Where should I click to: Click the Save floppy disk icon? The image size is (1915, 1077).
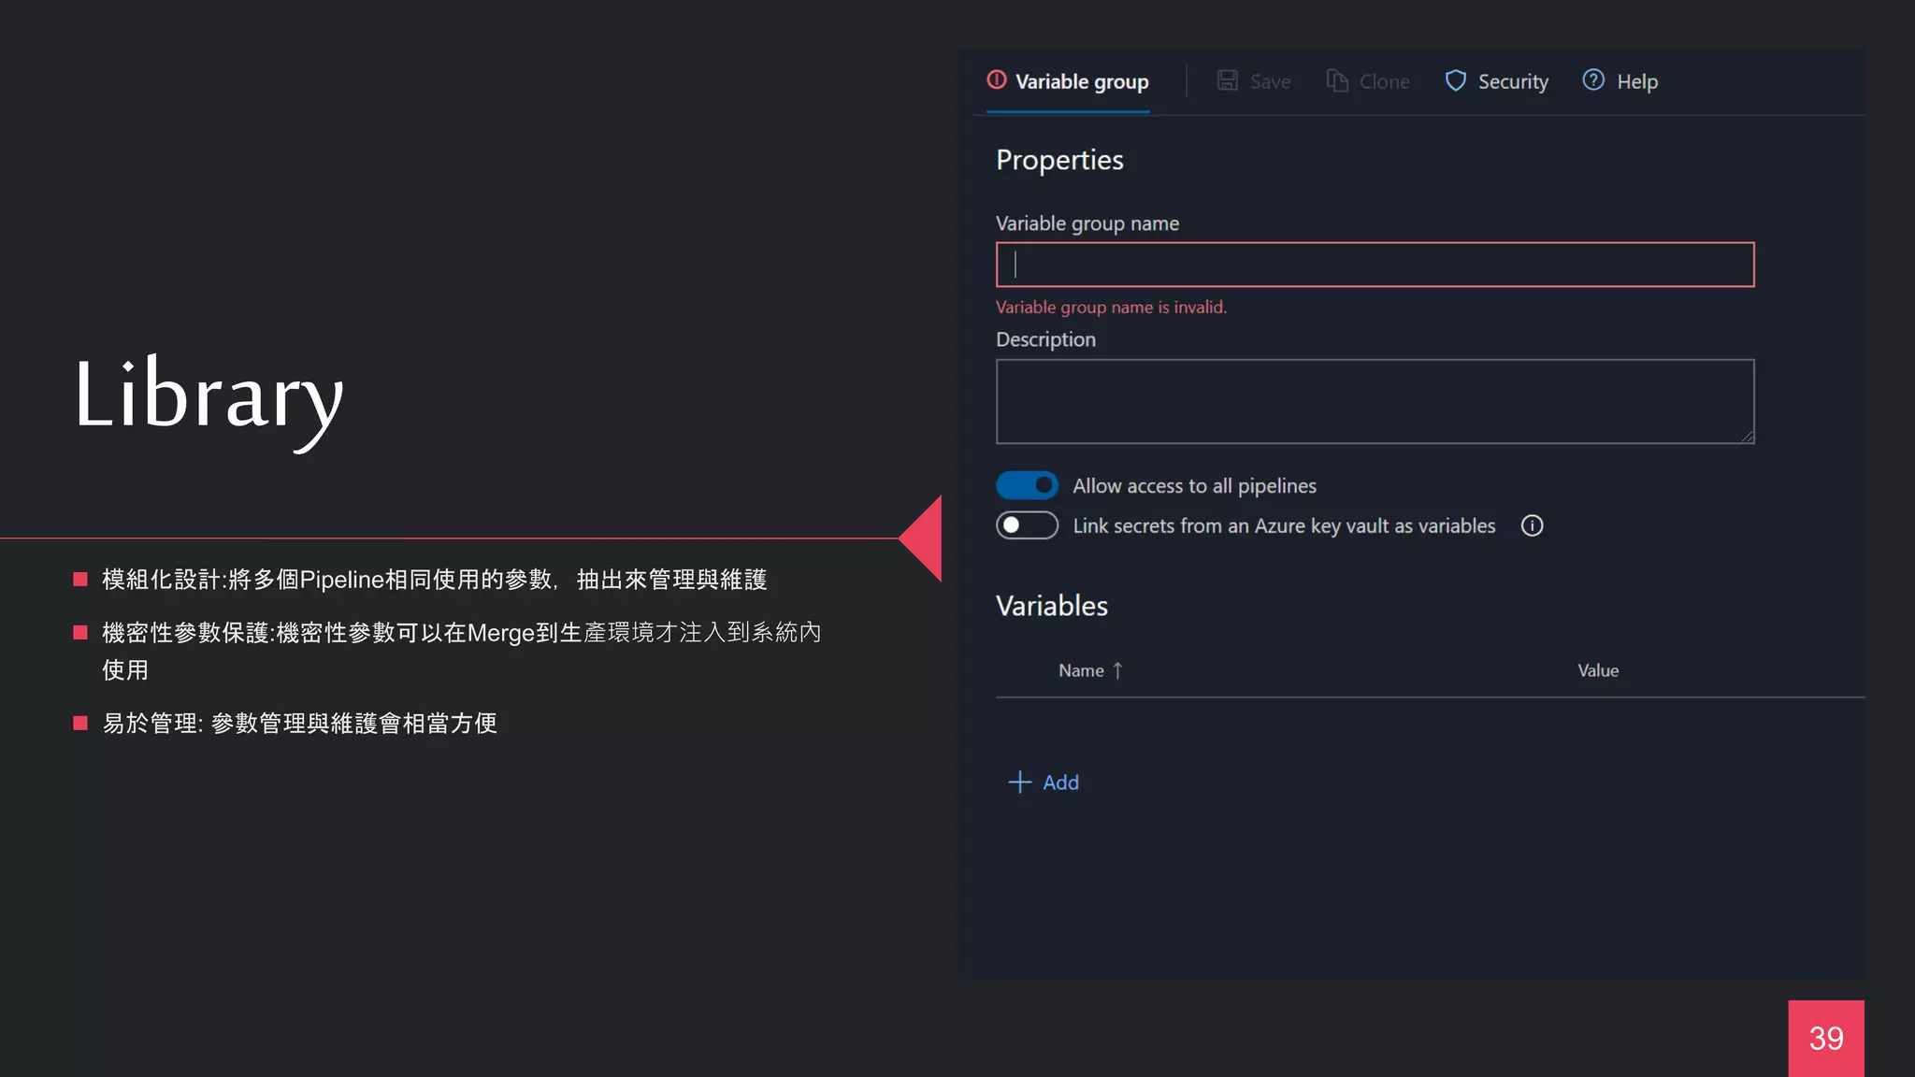tap(1227, 81)
